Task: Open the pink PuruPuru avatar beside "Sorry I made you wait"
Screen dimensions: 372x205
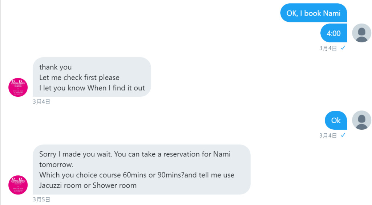Action: point(18,185)
